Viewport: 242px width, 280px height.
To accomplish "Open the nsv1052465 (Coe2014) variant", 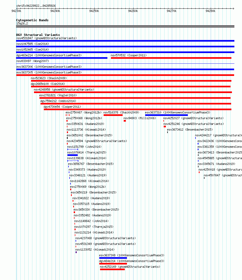I will 32,50.
